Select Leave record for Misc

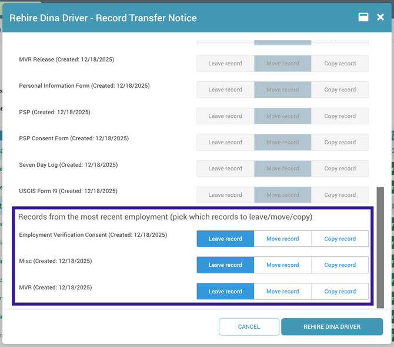[x=225, y=265]
